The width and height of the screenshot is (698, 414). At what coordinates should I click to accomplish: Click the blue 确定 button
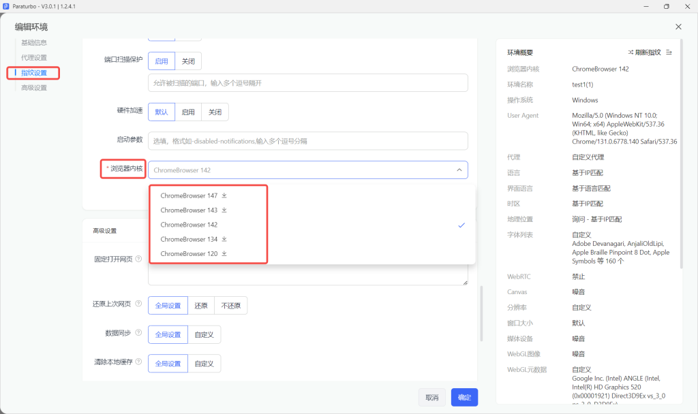click(x=464, y=397)
